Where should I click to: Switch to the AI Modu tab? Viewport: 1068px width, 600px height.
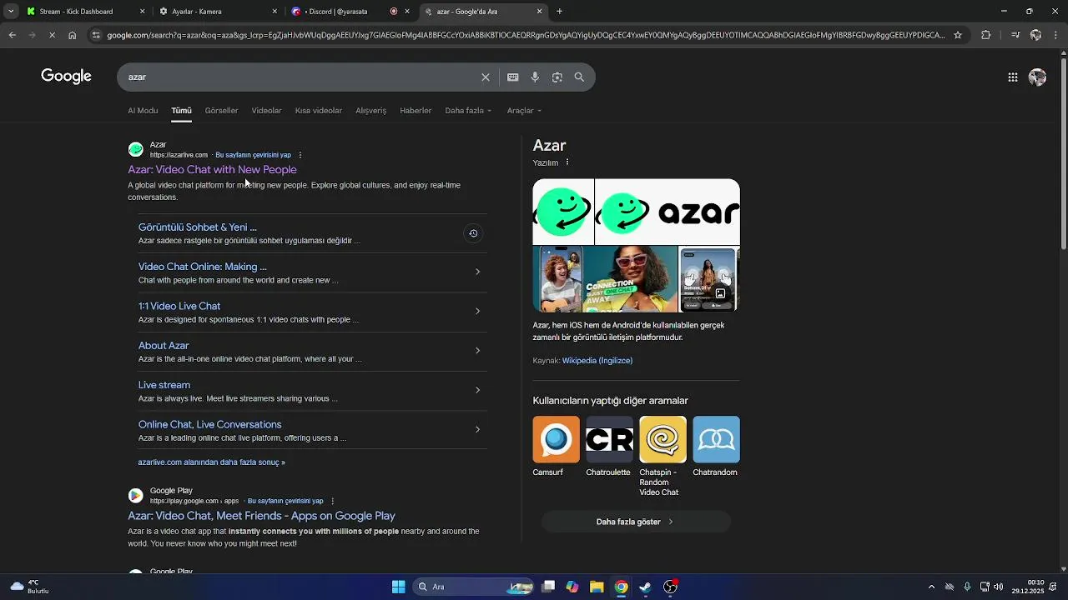[143, 111]
